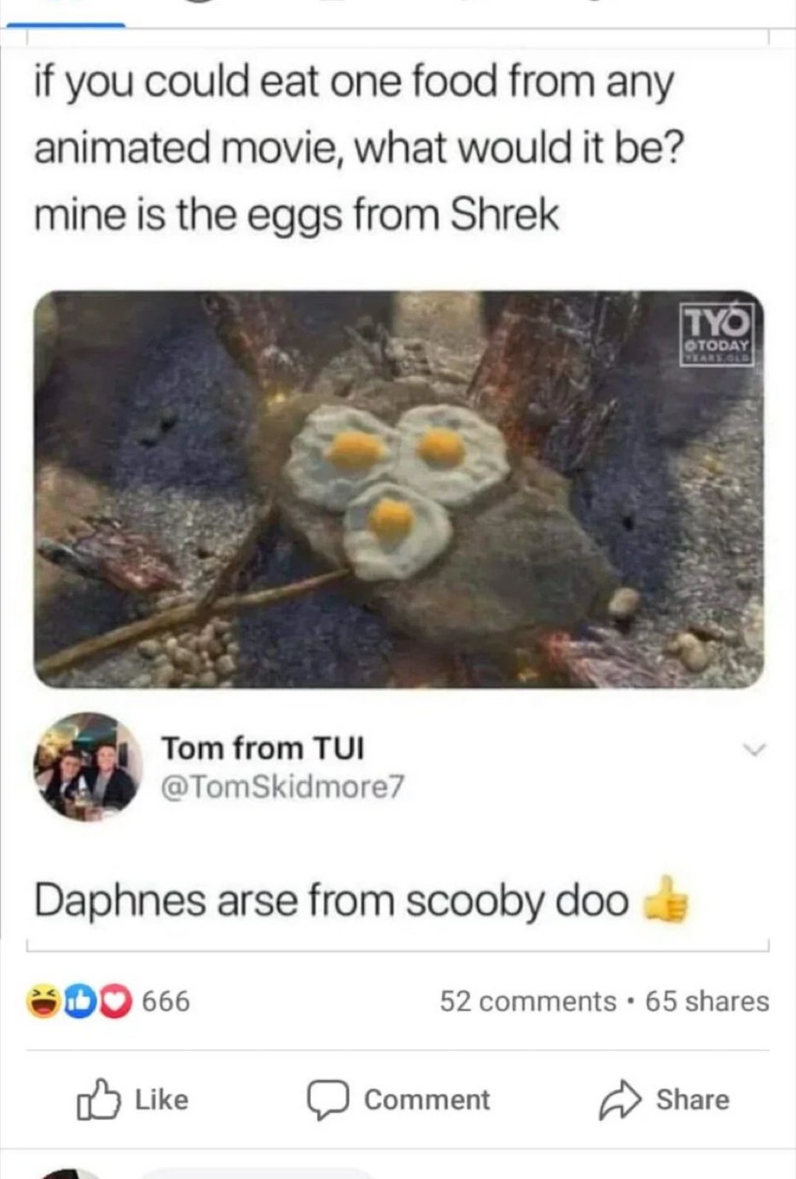Open Tom from TUI profile picture
Screen dimensions: 796x1179
tap(88, 767)
